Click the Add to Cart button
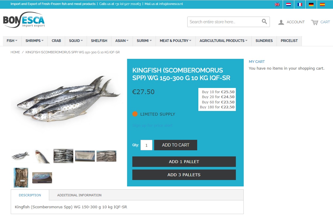This screenshot has width=333, height=217. pos(176,145)
